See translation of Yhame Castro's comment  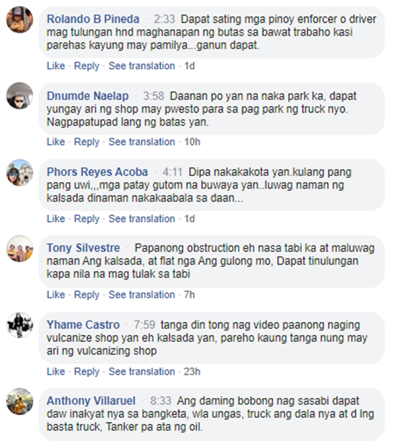[142, 372]
